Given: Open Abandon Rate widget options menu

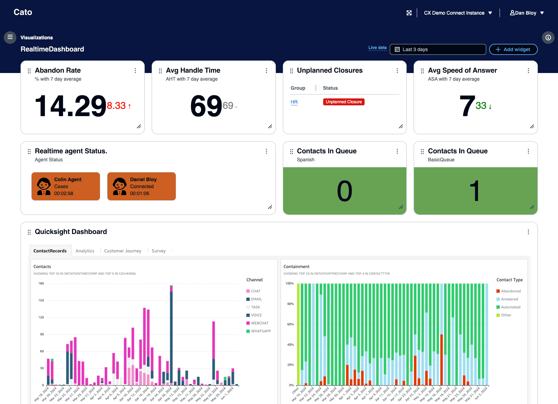Looking at the screenshot, I should tap(135, 71).
